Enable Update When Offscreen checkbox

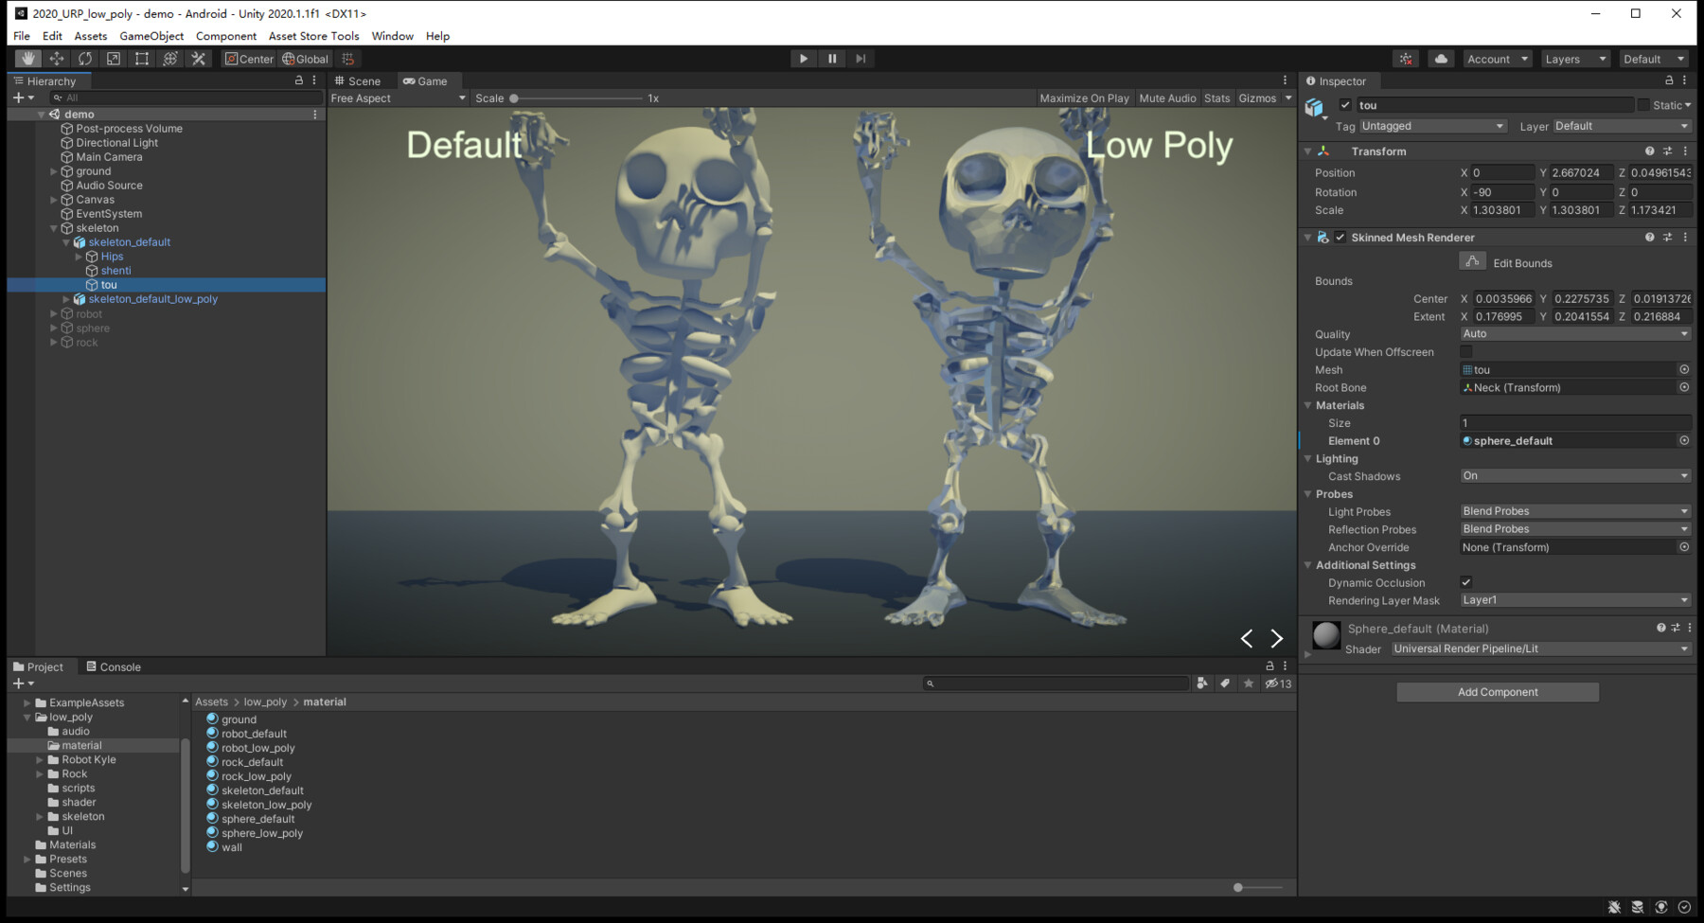tap(1466, 352)
